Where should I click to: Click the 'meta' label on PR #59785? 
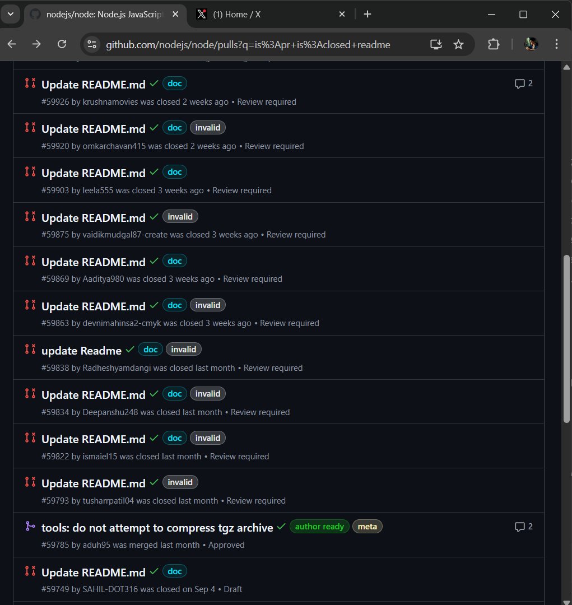pos(367,527)
